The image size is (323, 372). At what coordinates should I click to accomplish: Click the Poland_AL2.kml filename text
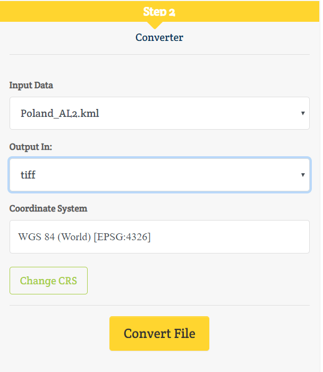pyautogui.click(x=59, y=113)
